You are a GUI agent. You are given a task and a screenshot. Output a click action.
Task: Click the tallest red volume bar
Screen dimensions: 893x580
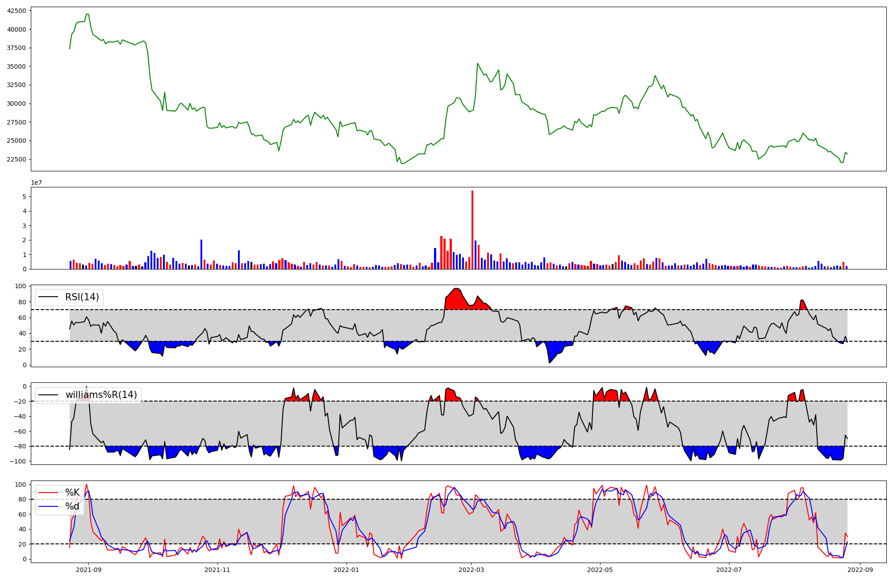tap(472, 230)
